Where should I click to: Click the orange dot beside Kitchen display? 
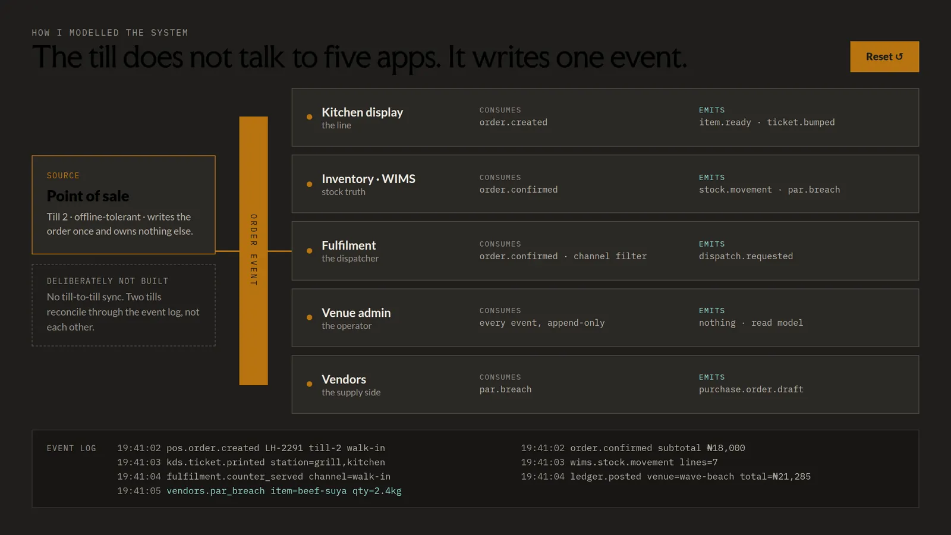309,117
